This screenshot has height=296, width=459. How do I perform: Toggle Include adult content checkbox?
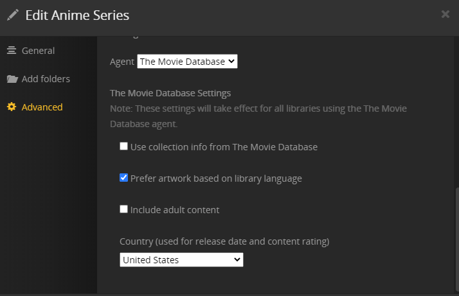[x=124, y=209]
